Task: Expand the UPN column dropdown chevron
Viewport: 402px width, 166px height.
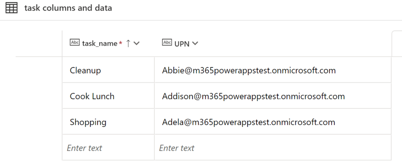Action: click(x=195, y=44)
